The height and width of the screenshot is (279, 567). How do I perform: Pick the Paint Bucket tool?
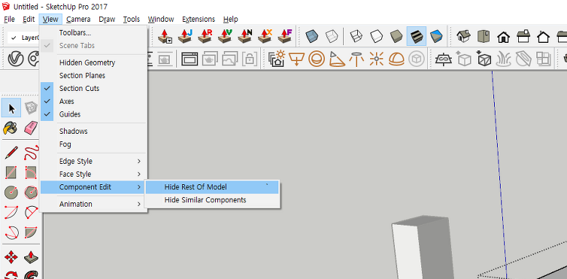click(x=11, y=128)
